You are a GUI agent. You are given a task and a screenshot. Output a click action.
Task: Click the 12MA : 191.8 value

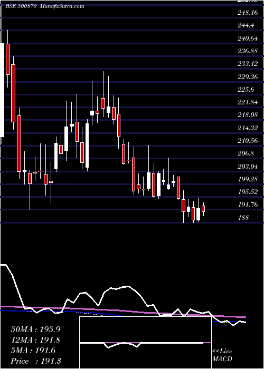pos(35,340)
